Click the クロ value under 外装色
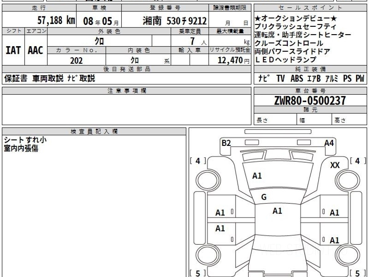 click(x=99, y=41)
